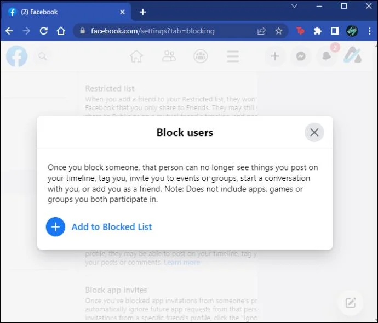Viewport: 378px width, 323px height.
Task: Close the (2) Facebook tab
Action: coord(122,12)
